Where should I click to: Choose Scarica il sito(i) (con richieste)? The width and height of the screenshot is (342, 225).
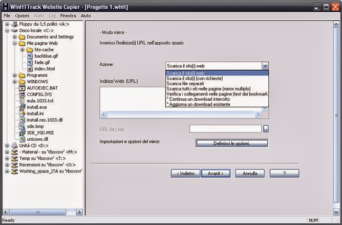point(217,78)
